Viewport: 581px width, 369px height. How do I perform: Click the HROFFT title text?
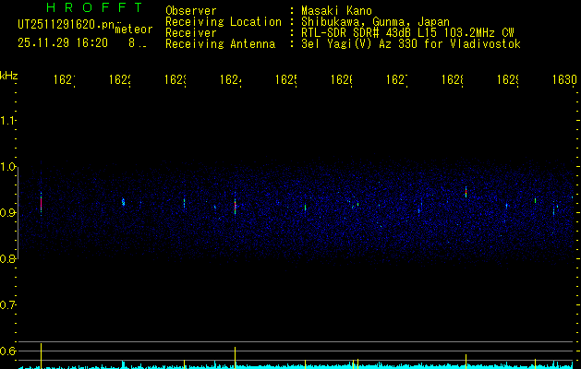coord(95,7)
